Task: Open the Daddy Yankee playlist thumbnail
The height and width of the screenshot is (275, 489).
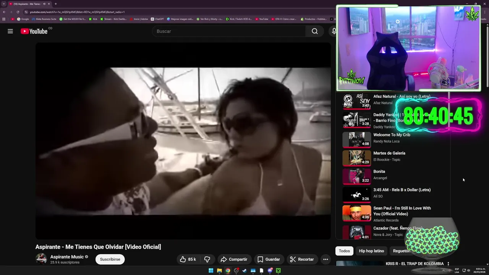Action: [x=356, y=120]
